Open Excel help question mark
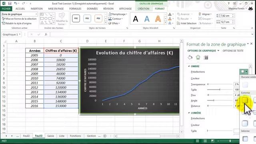 tap(228, 4)
